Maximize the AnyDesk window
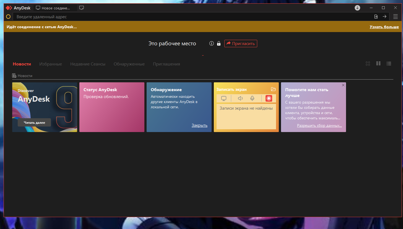 pyautogui.click(x=383, y=8)
